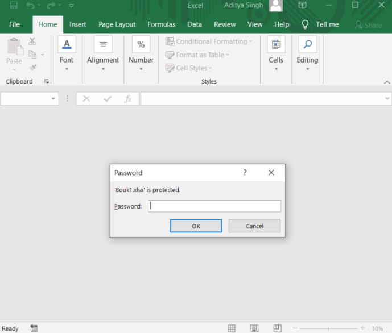The width and height of the screenshot is (392, 333).
Task: Click the Share button
Action: click(369, 25)
